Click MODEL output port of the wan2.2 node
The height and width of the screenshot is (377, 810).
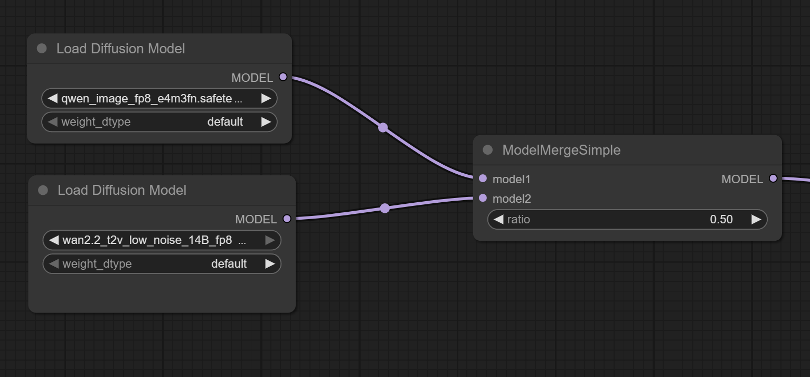tap(287, 219)
